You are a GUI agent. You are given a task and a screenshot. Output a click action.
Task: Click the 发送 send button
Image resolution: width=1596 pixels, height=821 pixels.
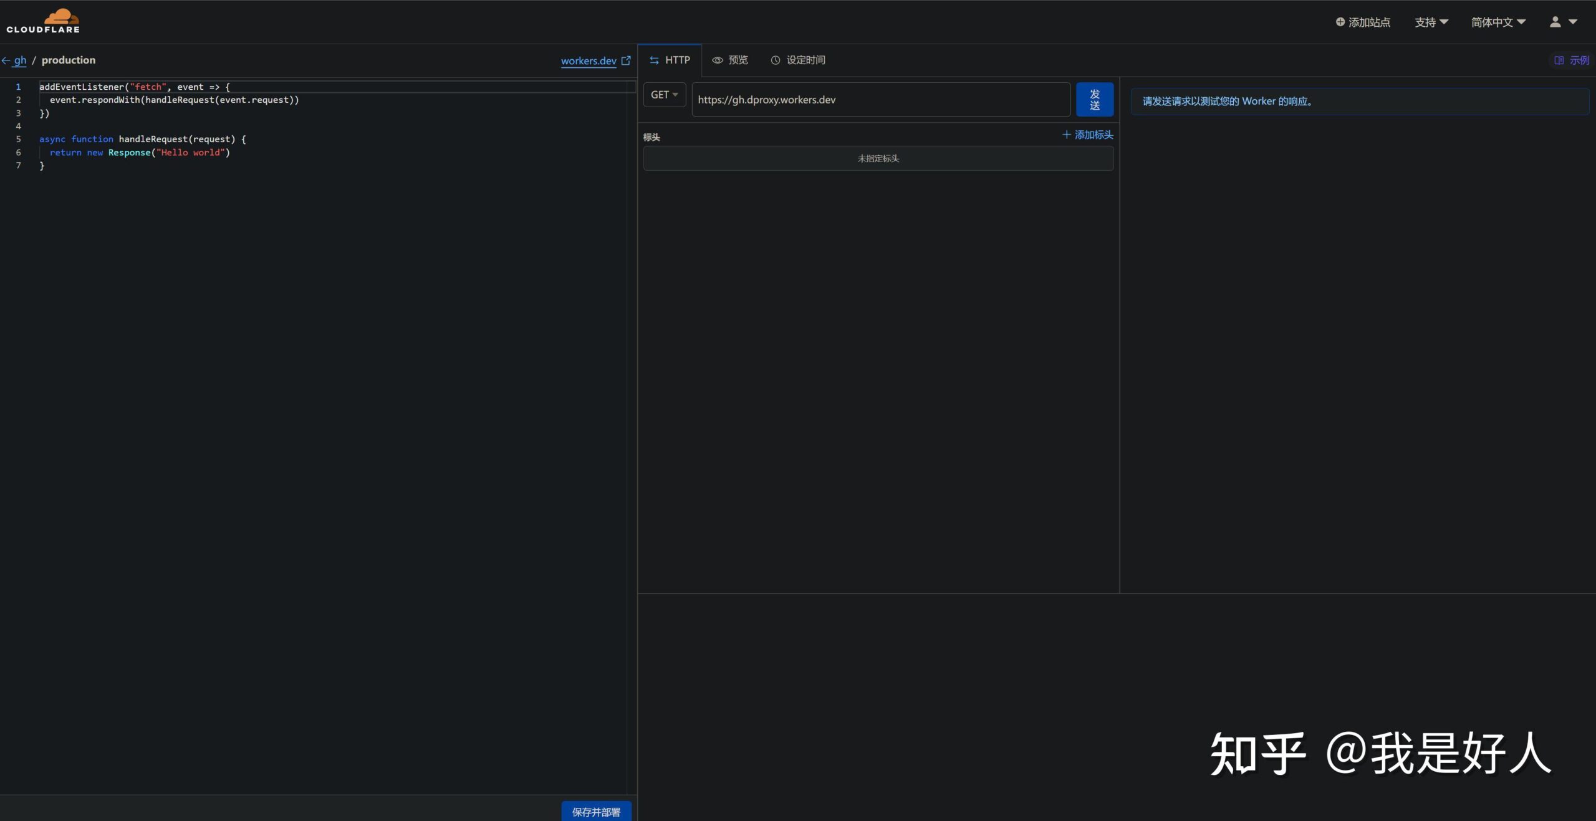coord(1095,100)
